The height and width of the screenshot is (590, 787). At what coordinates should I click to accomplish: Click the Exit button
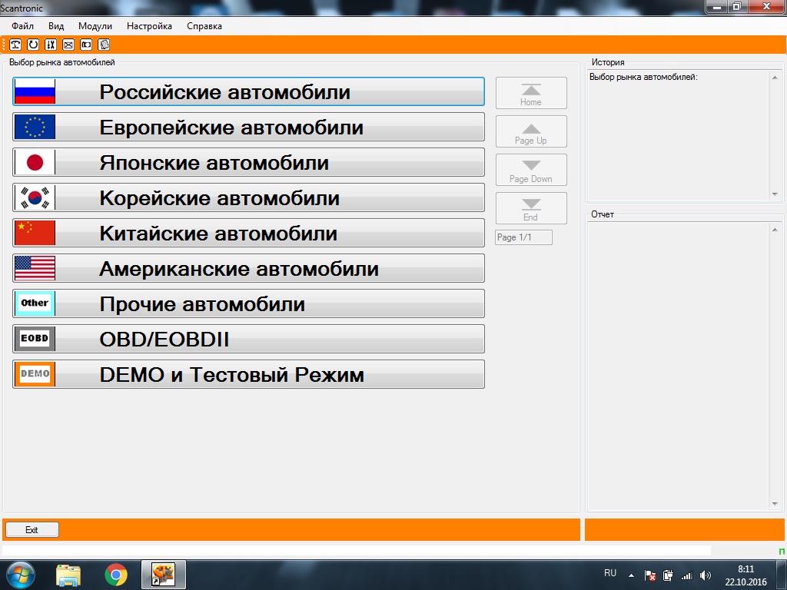32,530
